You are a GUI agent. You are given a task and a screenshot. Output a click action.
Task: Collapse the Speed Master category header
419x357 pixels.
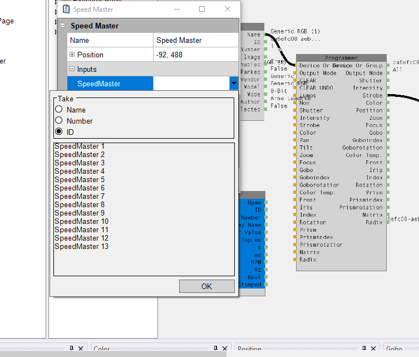point(62,26)
